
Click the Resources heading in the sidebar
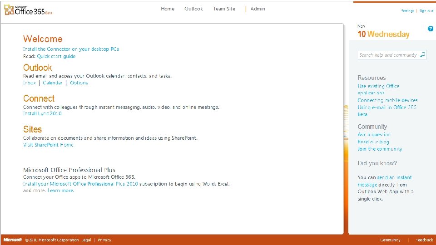click(372, 78)
